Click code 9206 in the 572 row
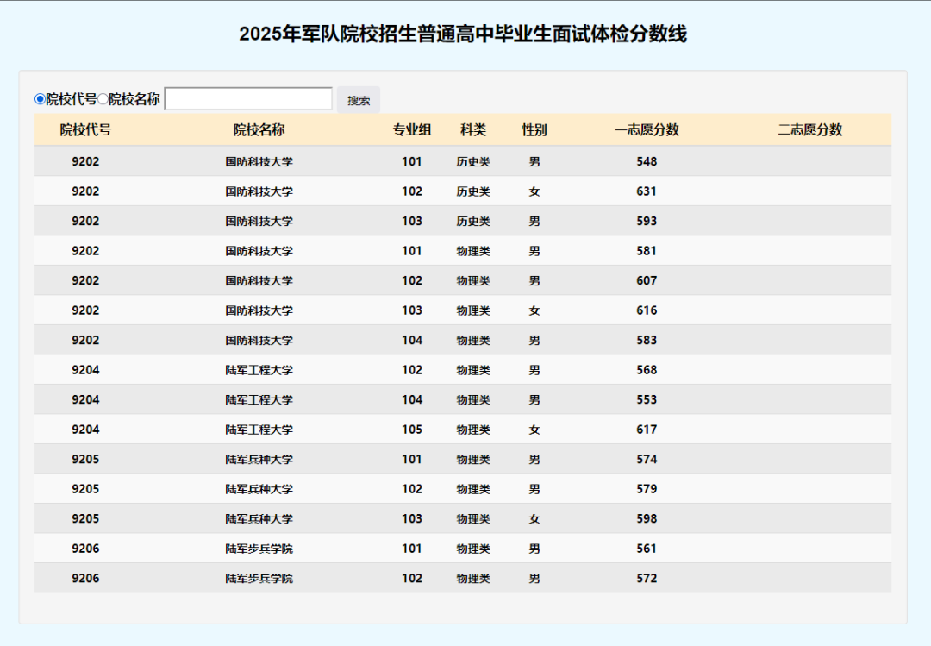 [85, 578]
